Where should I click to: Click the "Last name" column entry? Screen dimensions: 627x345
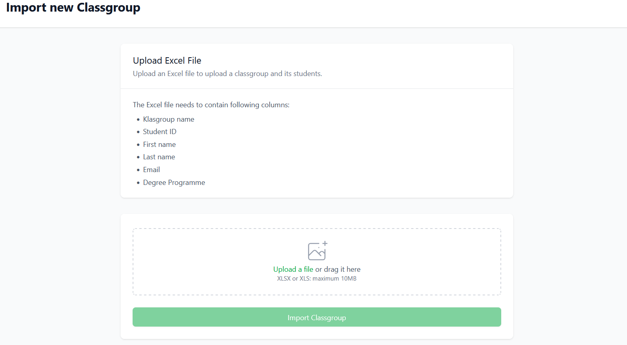(x=159, y=157)
